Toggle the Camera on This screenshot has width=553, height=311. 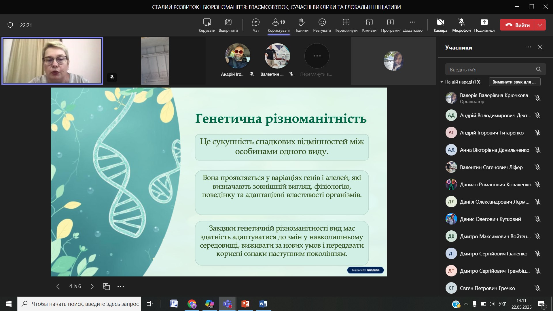[x=440, y=25]
